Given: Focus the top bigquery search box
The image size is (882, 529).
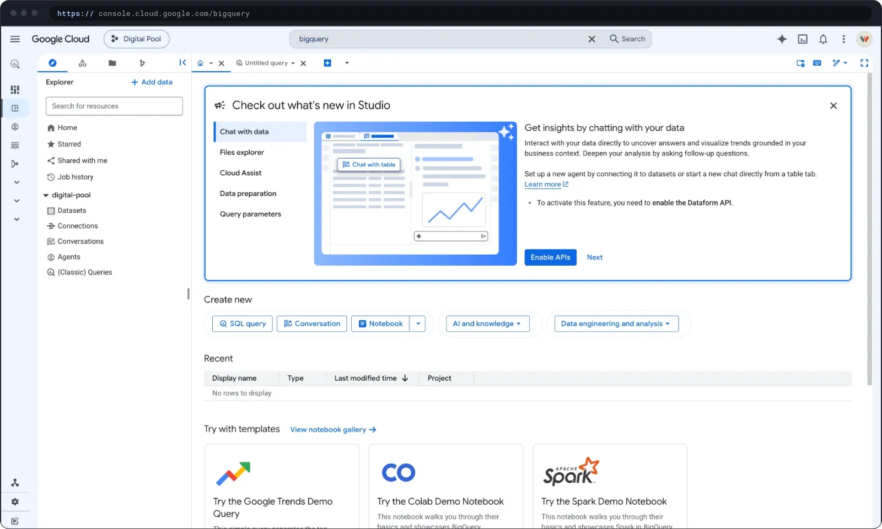Looking at the screenshot, I should pyautogui.click(x=441, y=39).
